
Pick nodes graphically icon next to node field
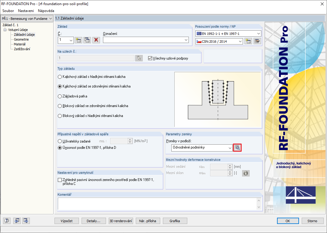tap(139, 58)
